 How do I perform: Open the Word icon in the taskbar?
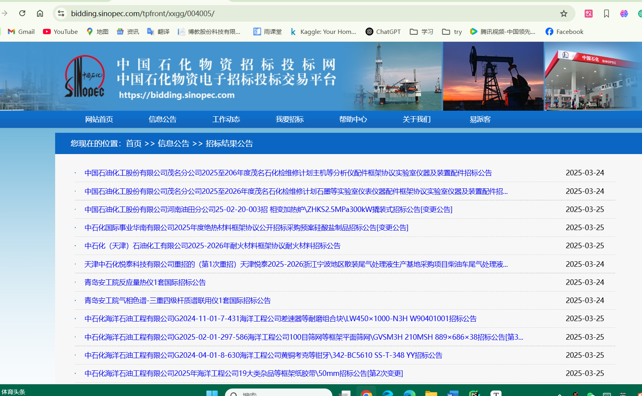tap(453, 392)
